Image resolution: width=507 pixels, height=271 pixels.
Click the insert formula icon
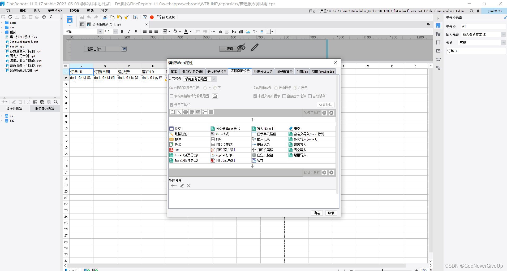(x=234, y=32)
